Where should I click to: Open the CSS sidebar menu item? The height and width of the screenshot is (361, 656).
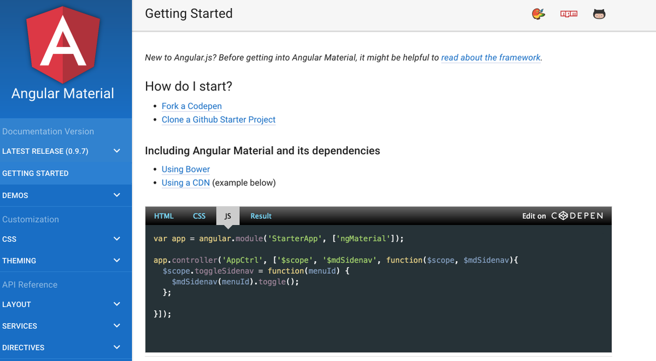point(66,239)
